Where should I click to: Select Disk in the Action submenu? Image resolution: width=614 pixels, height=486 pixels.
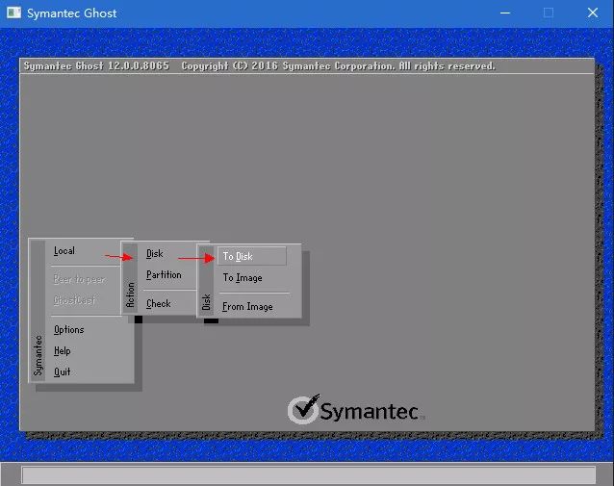(155, 254)
